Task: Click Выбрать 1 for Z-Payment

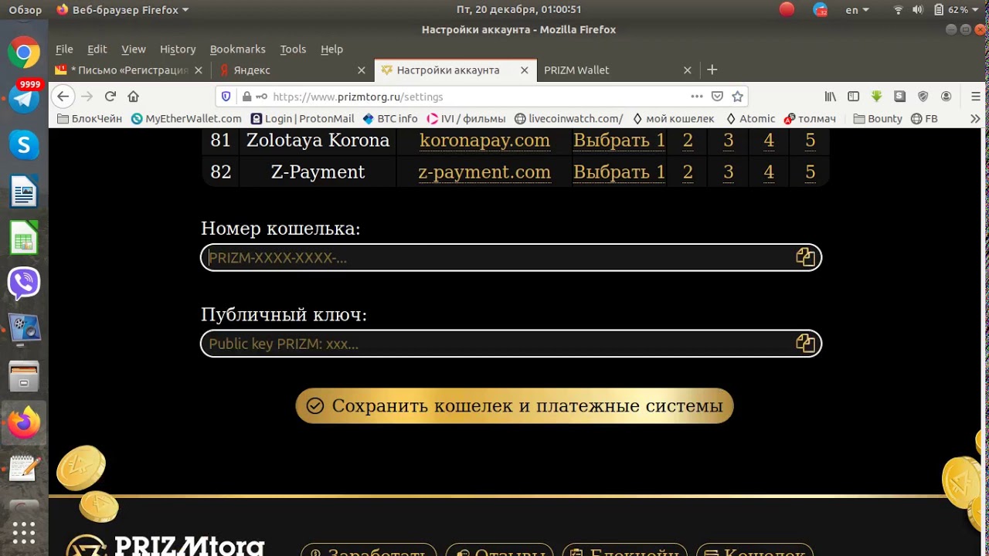Action: tap(619, 172)
